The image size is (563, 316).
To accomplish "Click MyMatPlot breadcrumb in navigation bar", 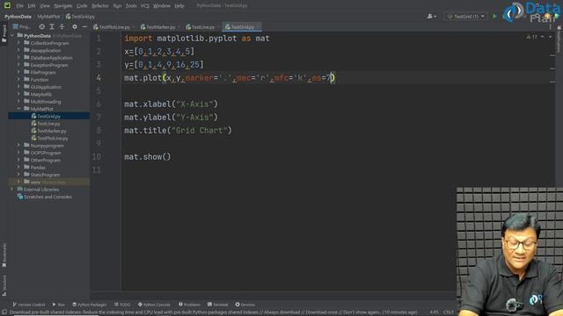I will click(48, 17).
